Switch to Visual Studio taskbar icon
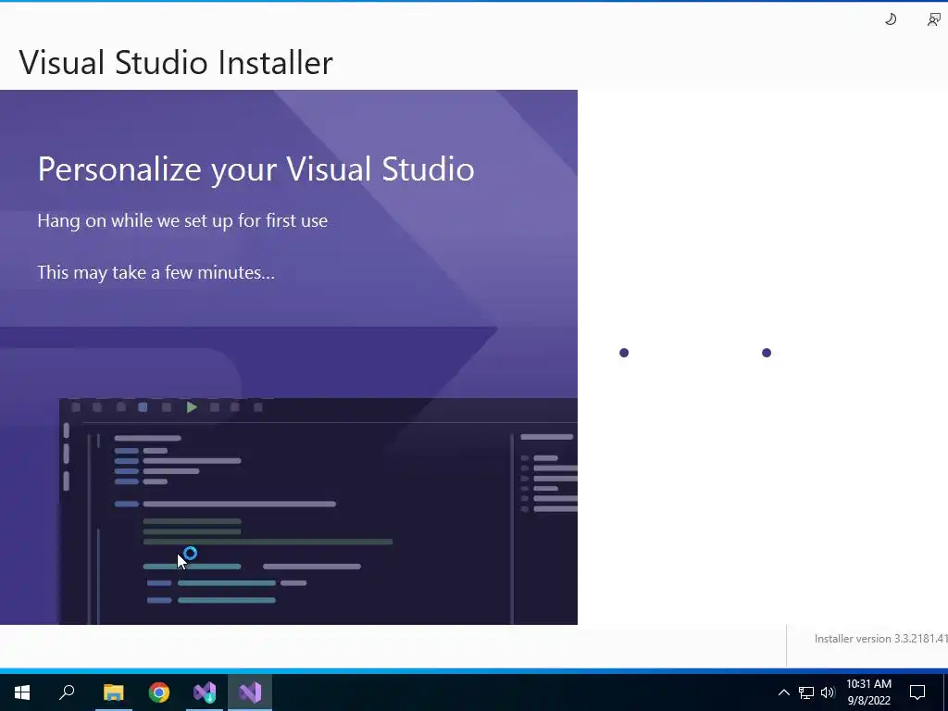This screenshot has height=711, width=948. 250,692
